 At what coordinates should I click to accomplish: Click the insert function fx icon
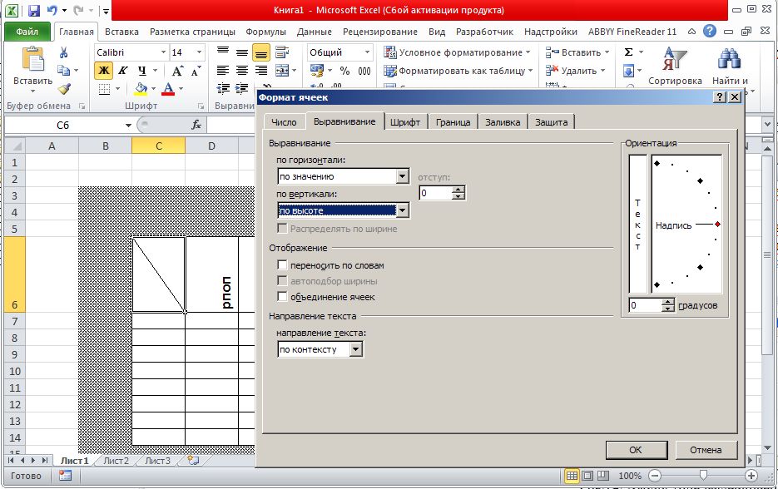[x=196, y=125]
